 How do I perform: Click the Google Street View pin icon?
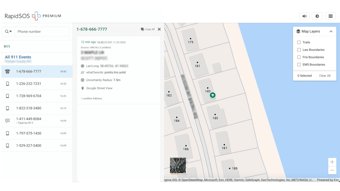83,88
